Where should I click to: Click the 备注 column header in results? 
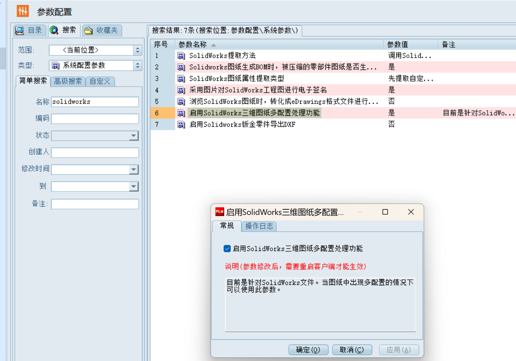coord(477,44)
